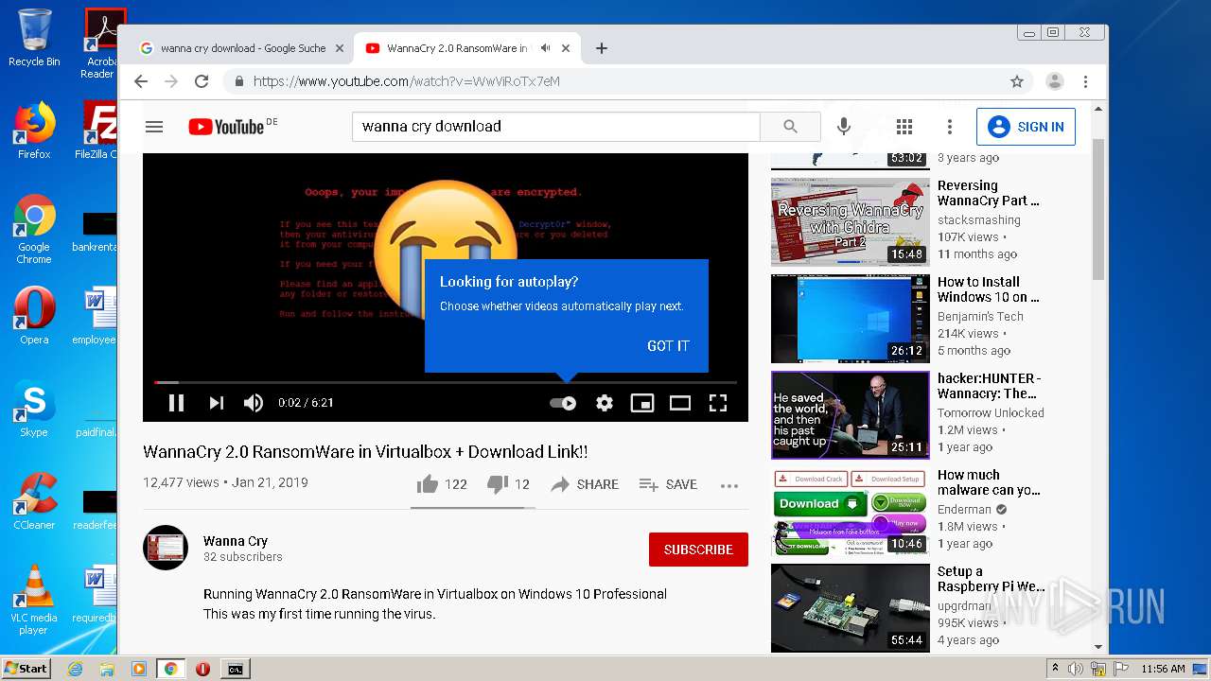Pause the video playback
Viewport: 1211px width, 681px height.
click(176, 403)
